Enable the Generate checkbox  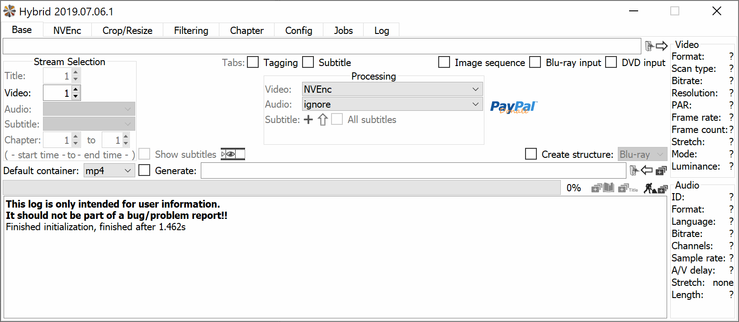144,170
